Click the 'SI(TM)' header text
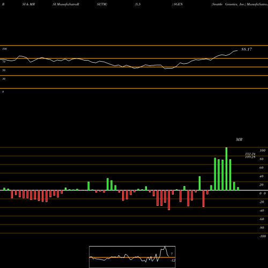Image resolution: width=268 pixels, height=268 pixels. click(x=102, y=4)
